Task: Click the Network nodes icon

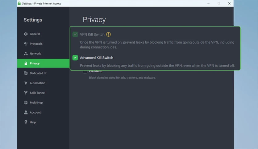Action: [26, 54]
